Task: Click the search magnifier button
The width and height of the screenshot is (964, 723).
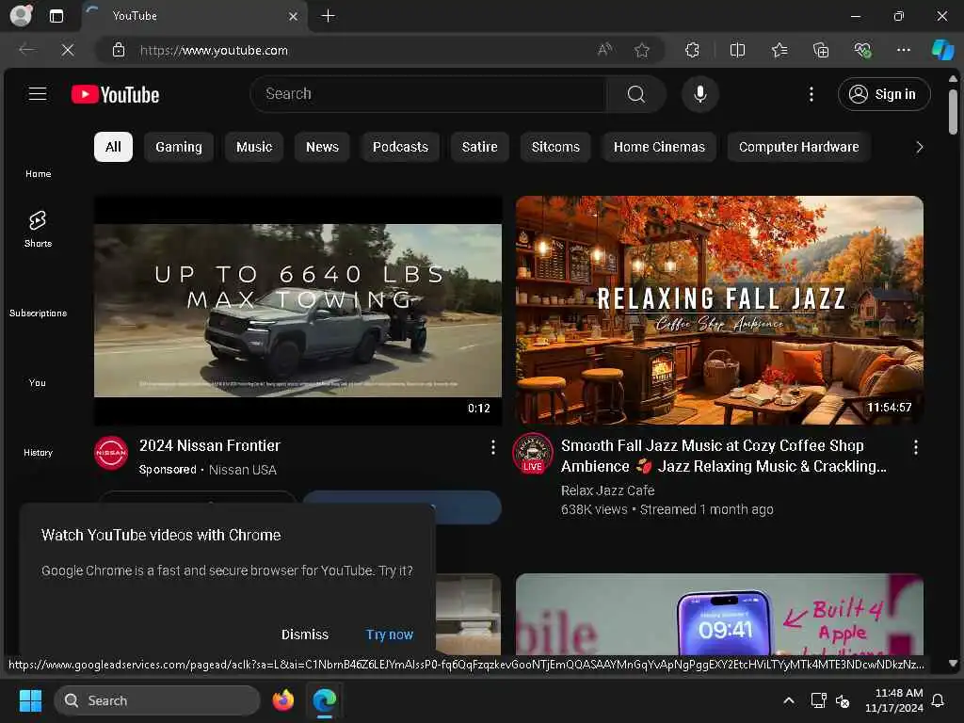Action: (636, 94)
